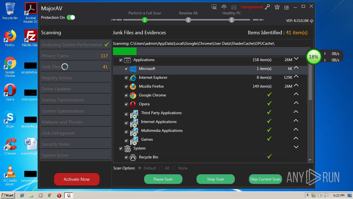Screen dimensions: 353x199
Task: Click the Pause Scan button
Action: [x=163, y=179]
